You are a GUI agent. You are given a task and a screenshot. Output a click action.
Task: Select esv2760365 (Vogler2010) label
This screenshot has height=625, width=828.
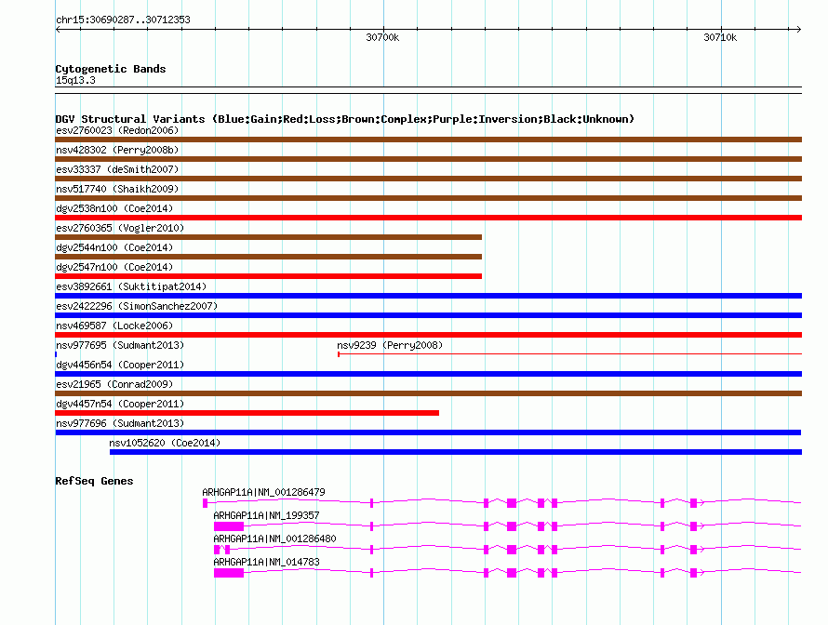pos(120,228)
